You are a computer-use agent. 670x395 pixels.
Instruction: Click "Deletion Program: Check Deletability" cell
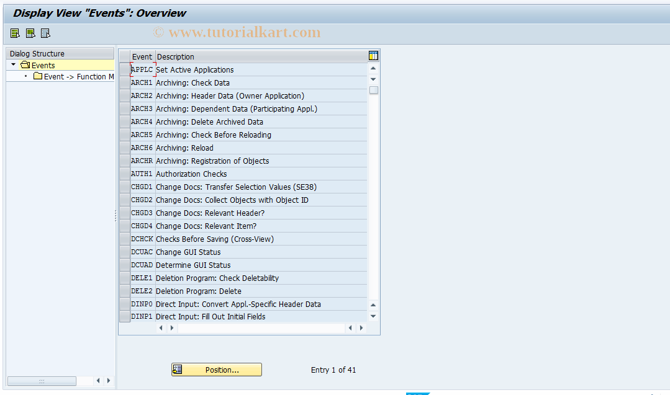pyautogui.click(x=261, y=278)
